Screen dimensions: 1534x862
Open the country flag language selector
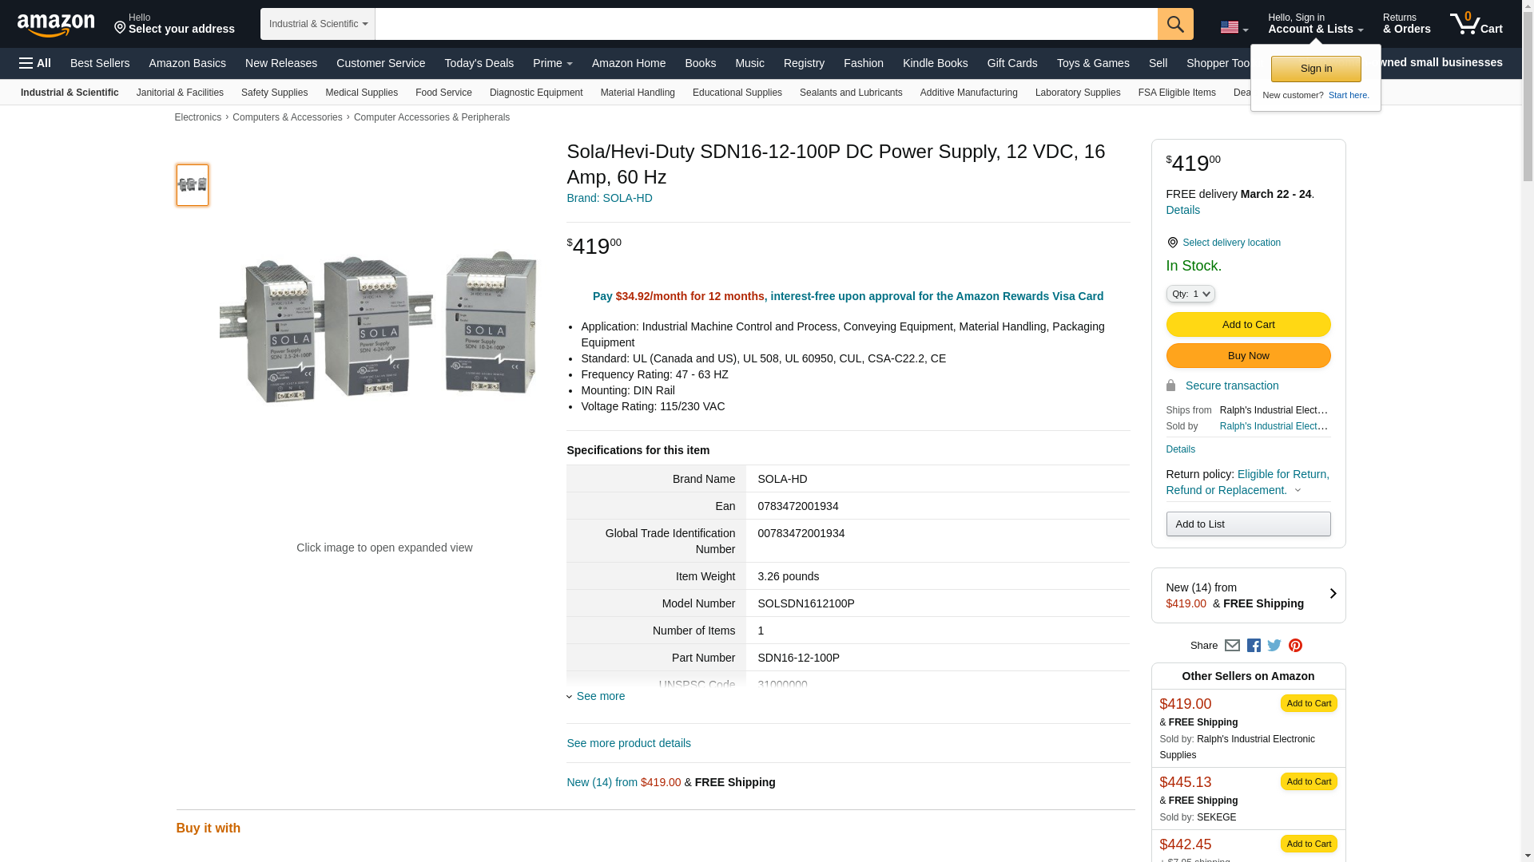[1234, 27]
